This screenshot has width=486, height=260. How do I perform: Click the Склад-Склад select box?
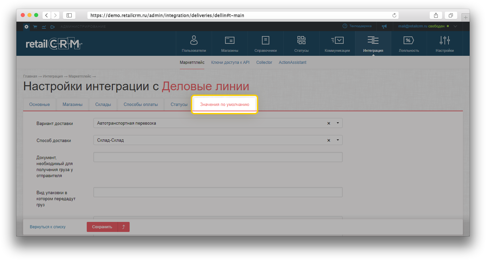pos(218,140)
